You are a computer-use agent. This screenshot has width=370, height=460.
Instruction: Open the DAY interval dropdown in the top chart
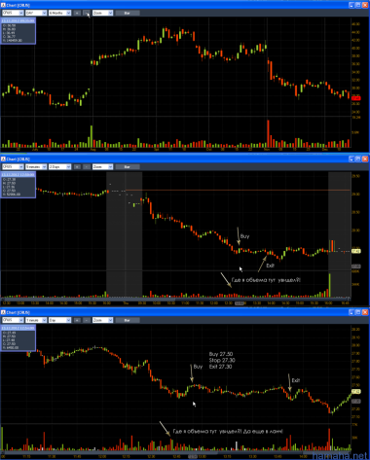(36, 13)
